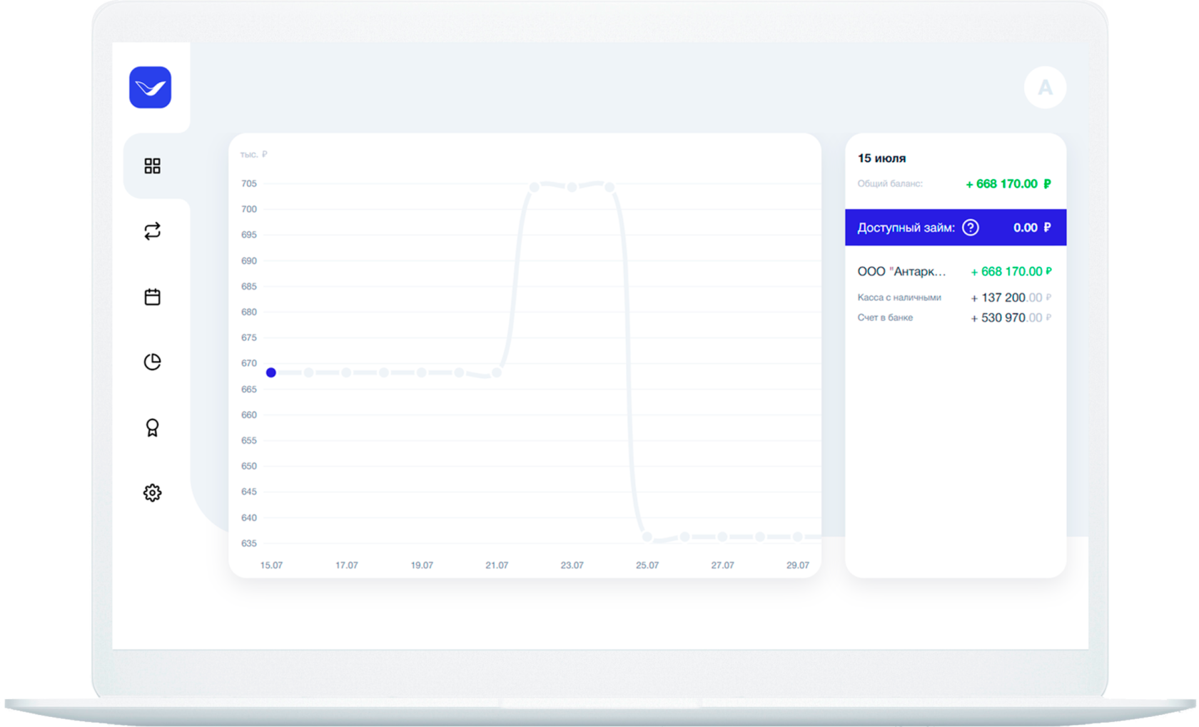Click the 15.07 date on the X-axis
The image size is (1199, 727).
(x=271, y=565)
